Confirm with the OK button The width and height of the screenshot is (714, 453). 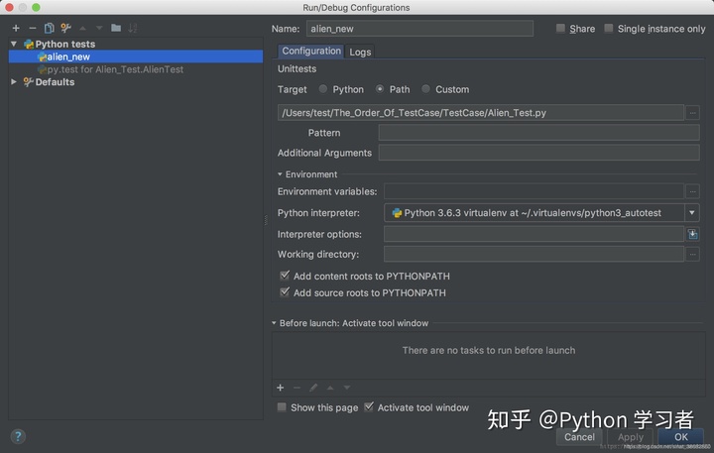tap(681, 437)
